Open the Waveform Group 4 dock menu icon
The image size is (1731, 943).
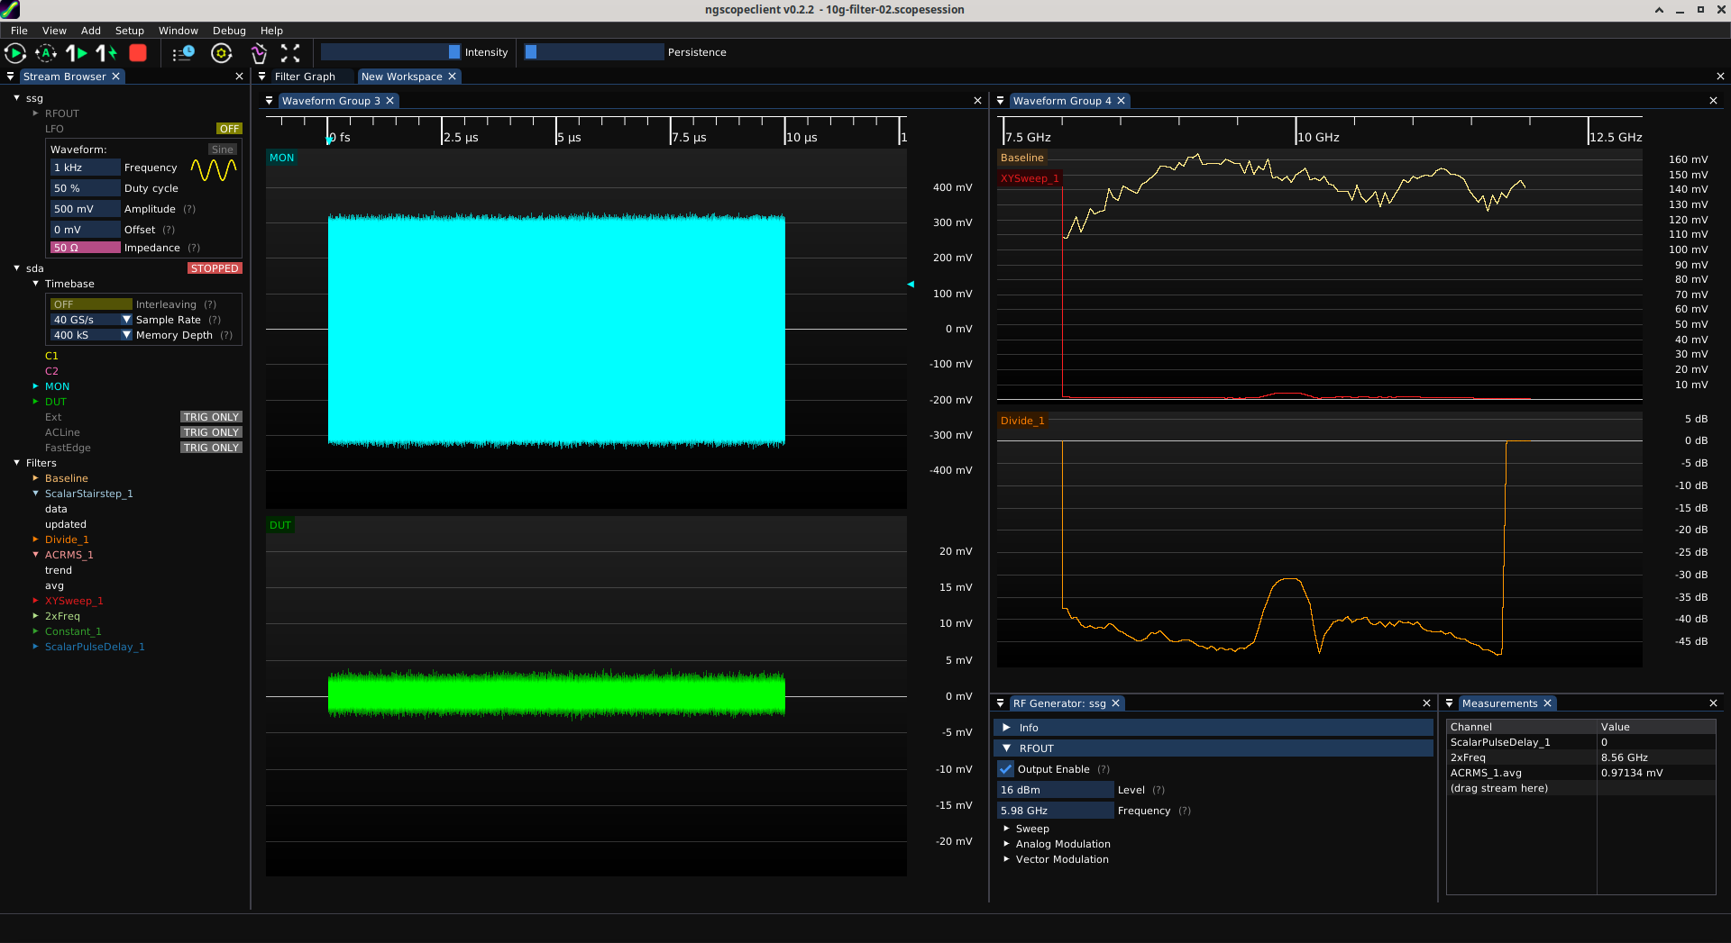(x=1000, y=101)
